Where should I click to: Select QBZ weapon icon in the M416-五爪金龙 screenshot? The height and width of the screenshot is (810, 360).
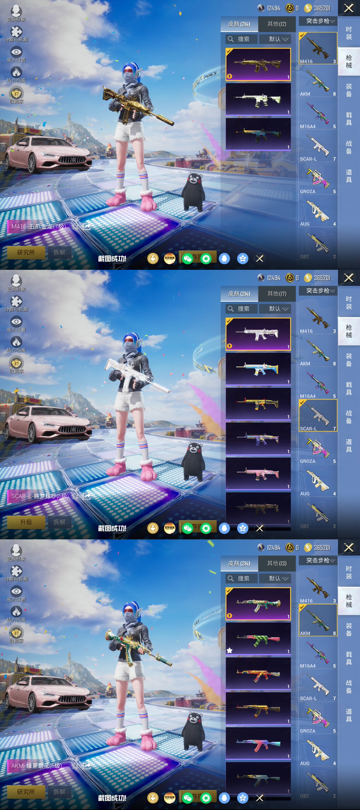click(x=318, y=244)
